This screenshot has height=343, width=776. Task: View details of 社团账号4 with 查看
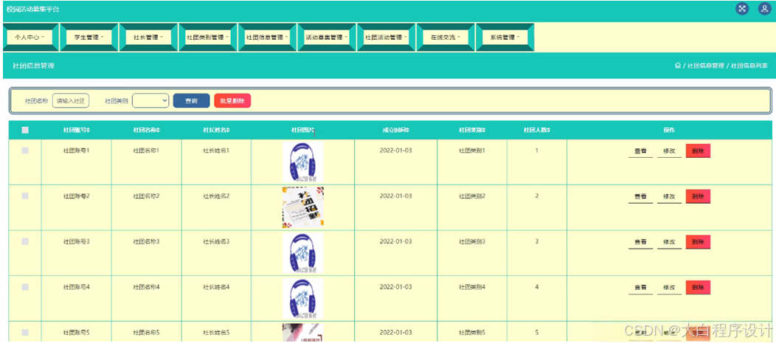pos(641,288)
